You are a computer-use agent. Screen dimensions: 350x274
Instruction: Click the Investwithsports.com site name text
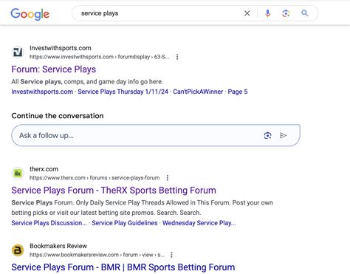(x=61, y=48)
